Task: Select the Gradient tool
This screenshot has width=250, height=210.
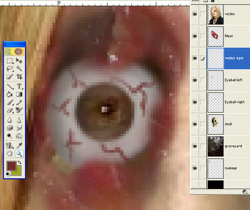Action: tap(19, 94)
